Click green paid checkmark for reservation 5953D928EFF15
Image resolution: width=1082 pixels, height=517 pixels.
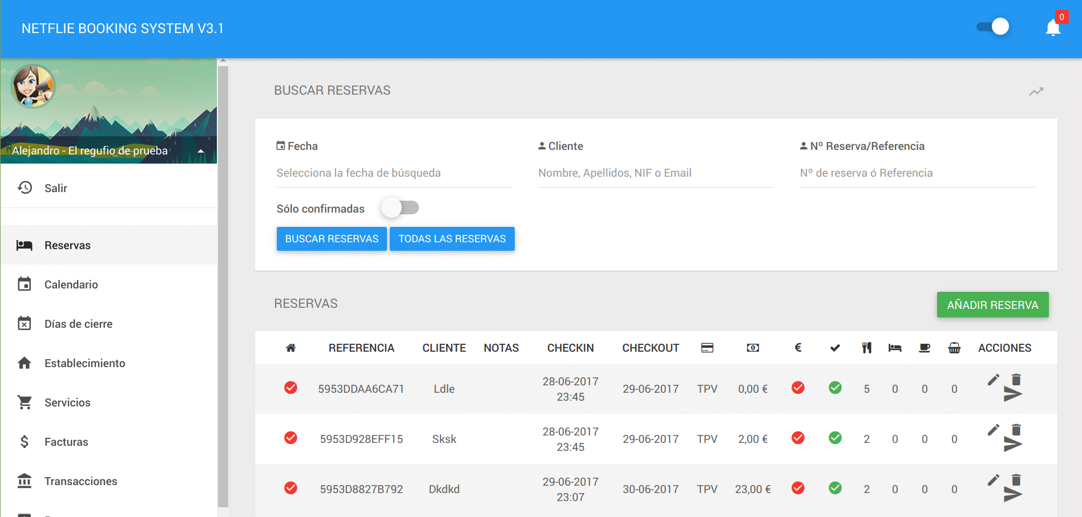(x=835, y=438)
